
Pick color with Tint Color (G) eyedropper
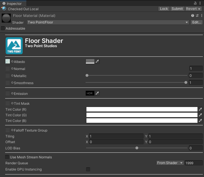(200, 115)
